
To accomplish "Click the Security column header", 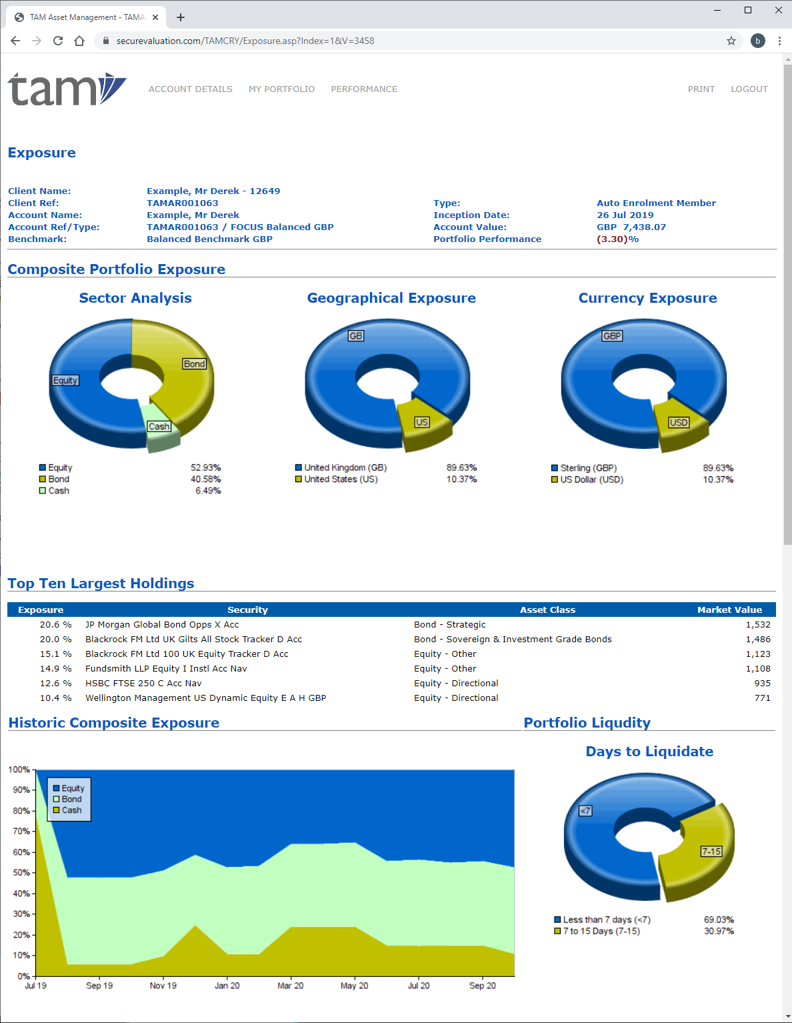I will click(247, 610).
